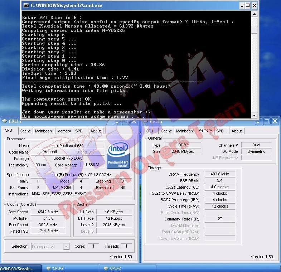Click the Command Rate value 2T
281x272 pixels.
pos(220,219)
